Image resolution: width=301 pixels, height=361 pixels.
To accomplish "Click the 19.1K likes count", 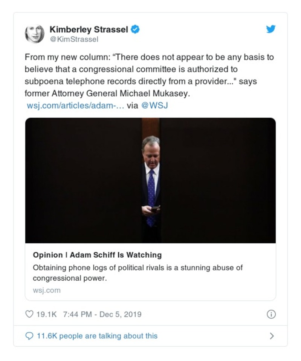I will pyautogui.click(x=46, y=314).
